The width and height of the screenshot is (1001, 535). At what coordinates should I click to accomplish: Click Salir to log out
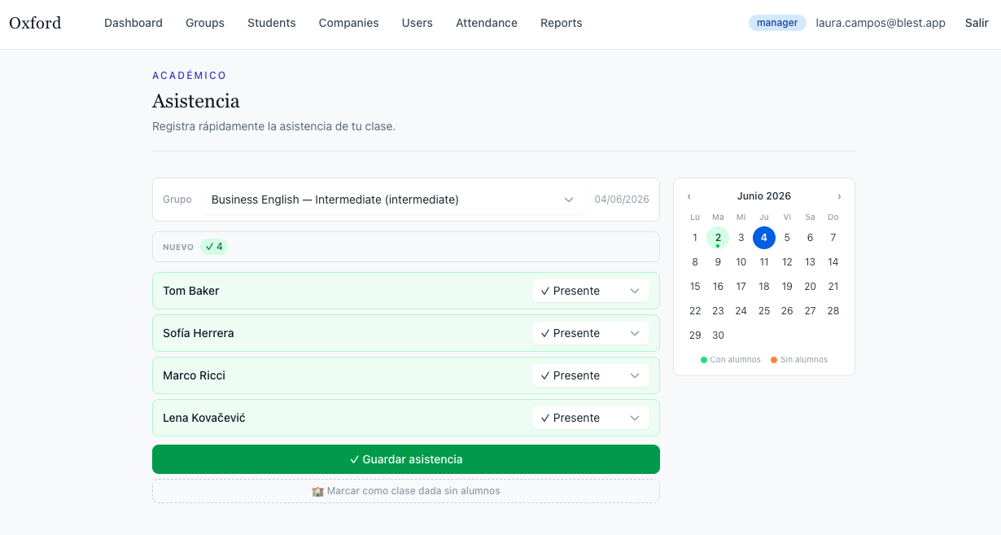pyautogui.click(x=977, y=23)
